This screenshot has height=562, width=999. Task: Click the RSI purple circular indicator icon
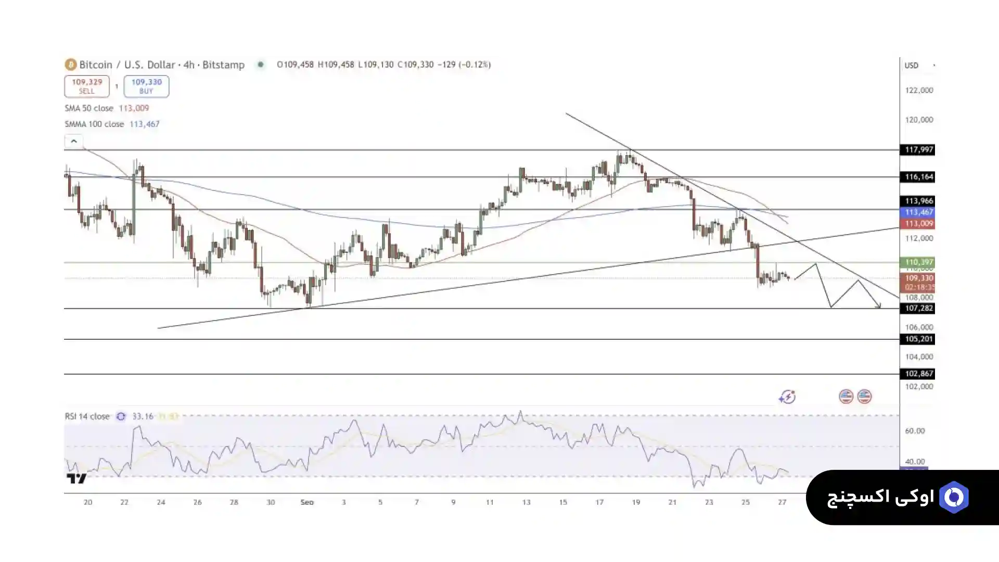(121, 416)
